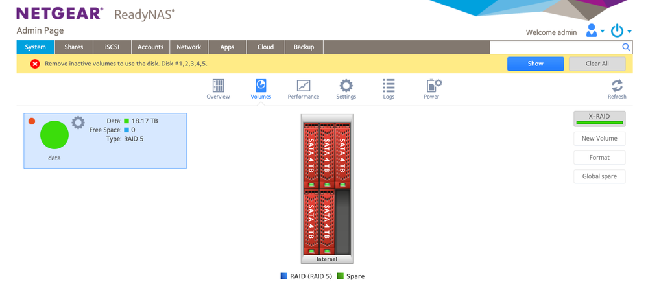
Task: Switch to the iSCSI tab
Action: (x=112, y=47)
